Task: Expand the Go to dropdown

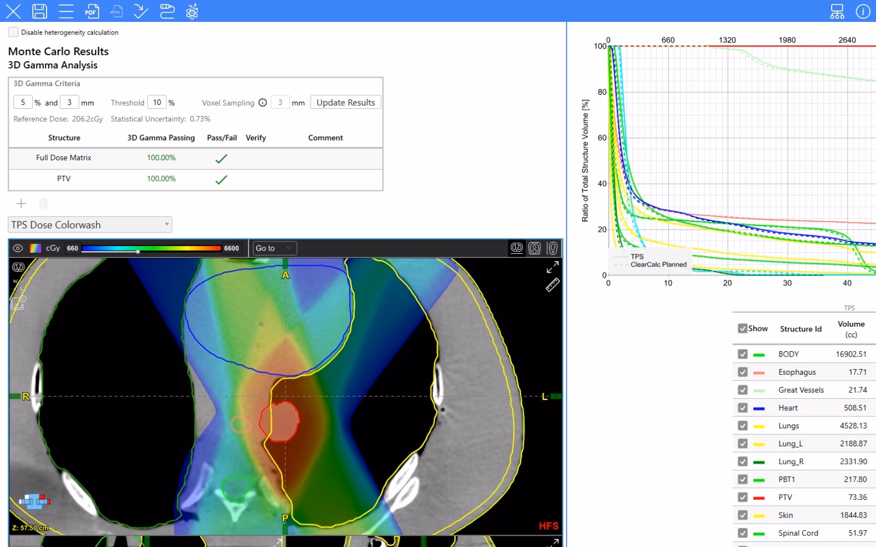Action: [x=275, y=248]
